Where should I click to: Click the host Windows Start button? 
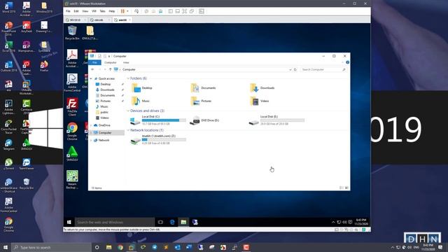coord(6,247)
